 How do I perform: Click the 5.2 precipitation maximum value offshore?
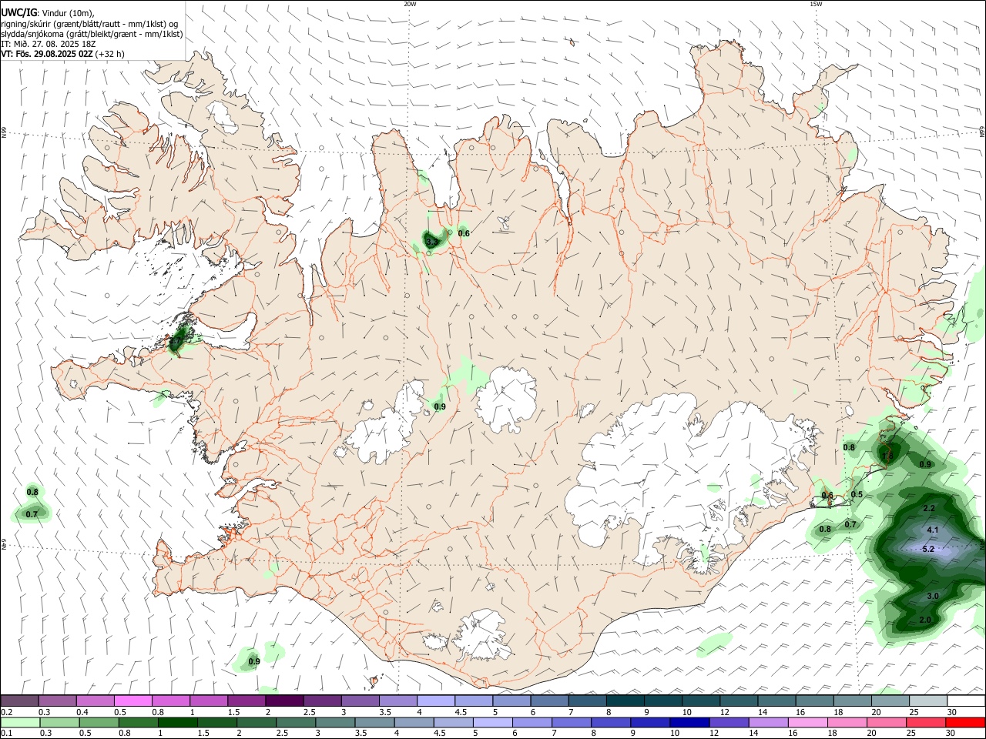[928, 549]
